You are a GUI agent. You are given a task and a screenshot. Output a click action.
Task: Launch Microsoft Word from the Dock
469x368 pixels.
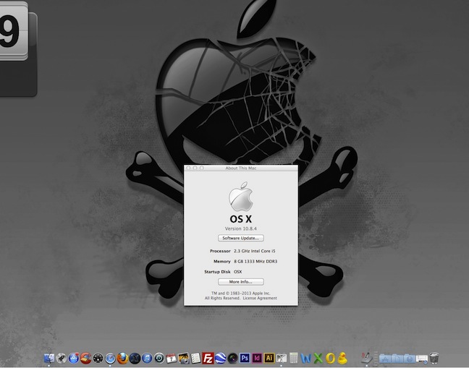click(x=306, y=358)
